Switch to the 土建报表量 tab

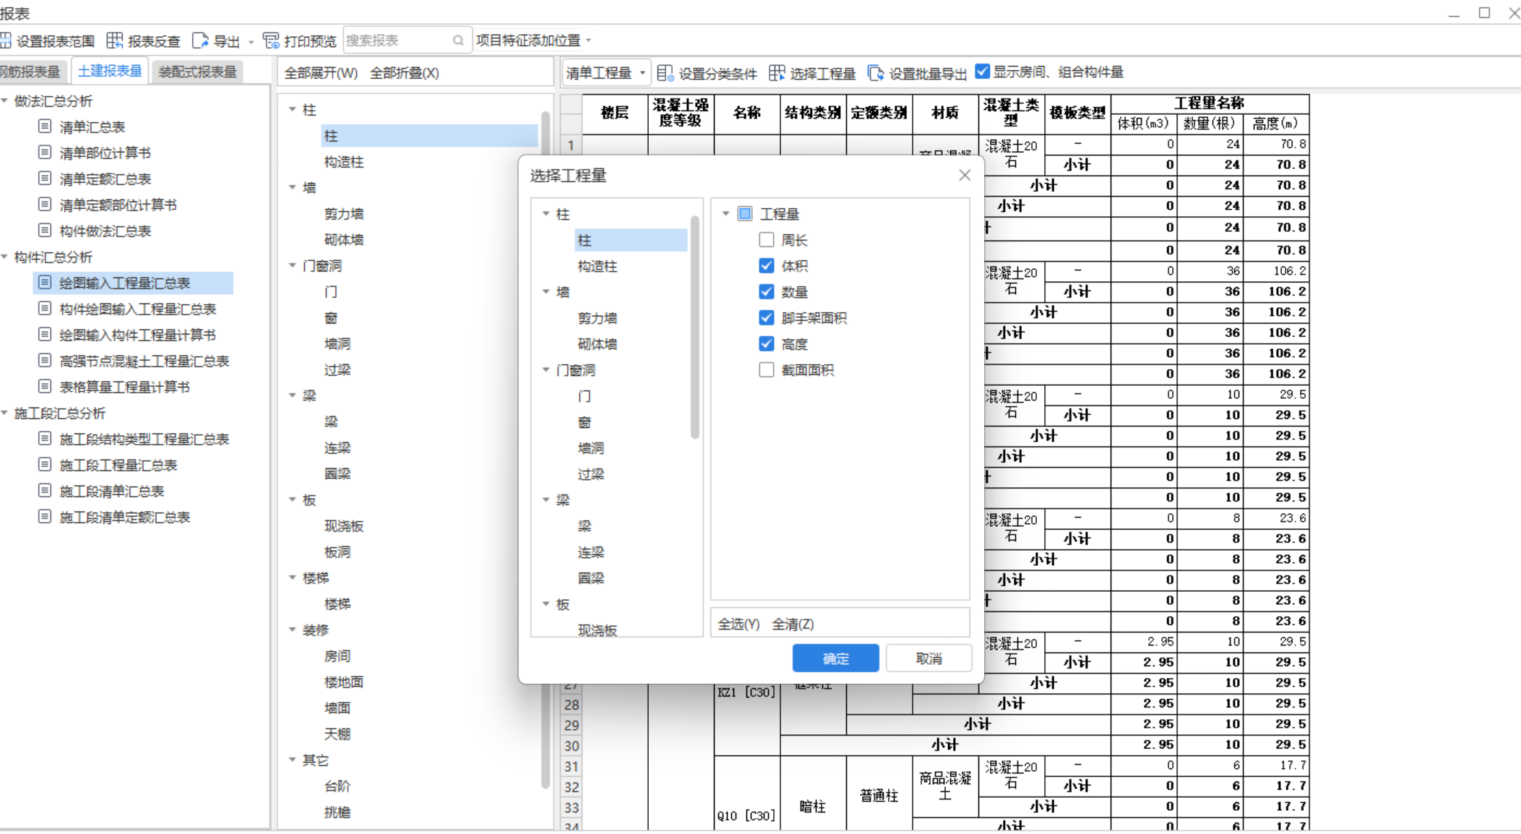pos(110,71)
